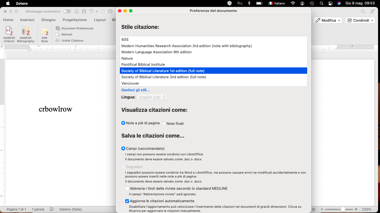380x213 pixels.
Task: Check Abbrevia i titoli delle riviste MEDLINE
Action: [127, 188]
